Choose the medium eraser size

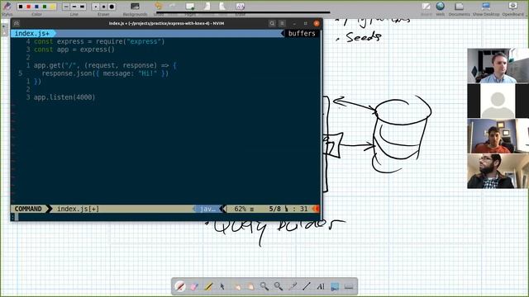point(103,7)
